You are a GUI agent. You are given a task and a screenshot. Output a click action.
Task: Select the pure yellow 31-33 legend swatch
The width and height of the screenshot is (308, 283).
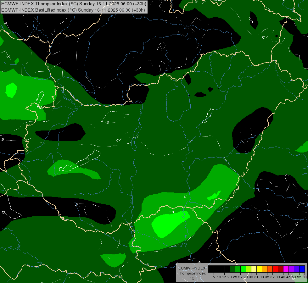[259, 269]
